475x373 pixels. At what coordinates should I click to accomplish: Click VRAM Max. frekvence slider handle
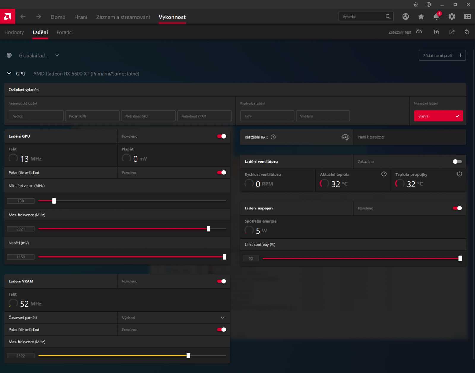point(188,356)
